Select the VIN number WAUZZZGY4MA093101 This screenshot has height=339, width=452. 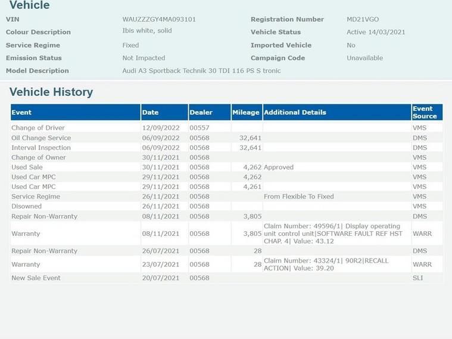[x=159, y=19]
